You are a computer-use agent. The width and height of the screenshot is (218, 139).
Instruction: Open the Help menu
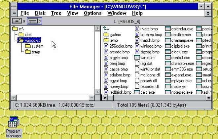pos(137,13)
